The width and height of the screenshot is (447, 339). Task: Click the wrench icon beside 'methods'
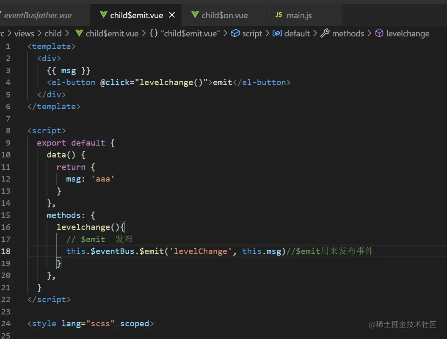click(325, 33)
